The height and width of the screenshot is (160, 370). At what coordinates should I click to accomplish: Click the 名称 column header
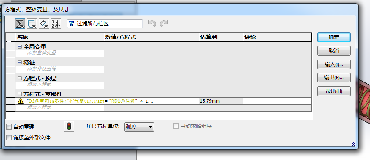tap(59, 37)
